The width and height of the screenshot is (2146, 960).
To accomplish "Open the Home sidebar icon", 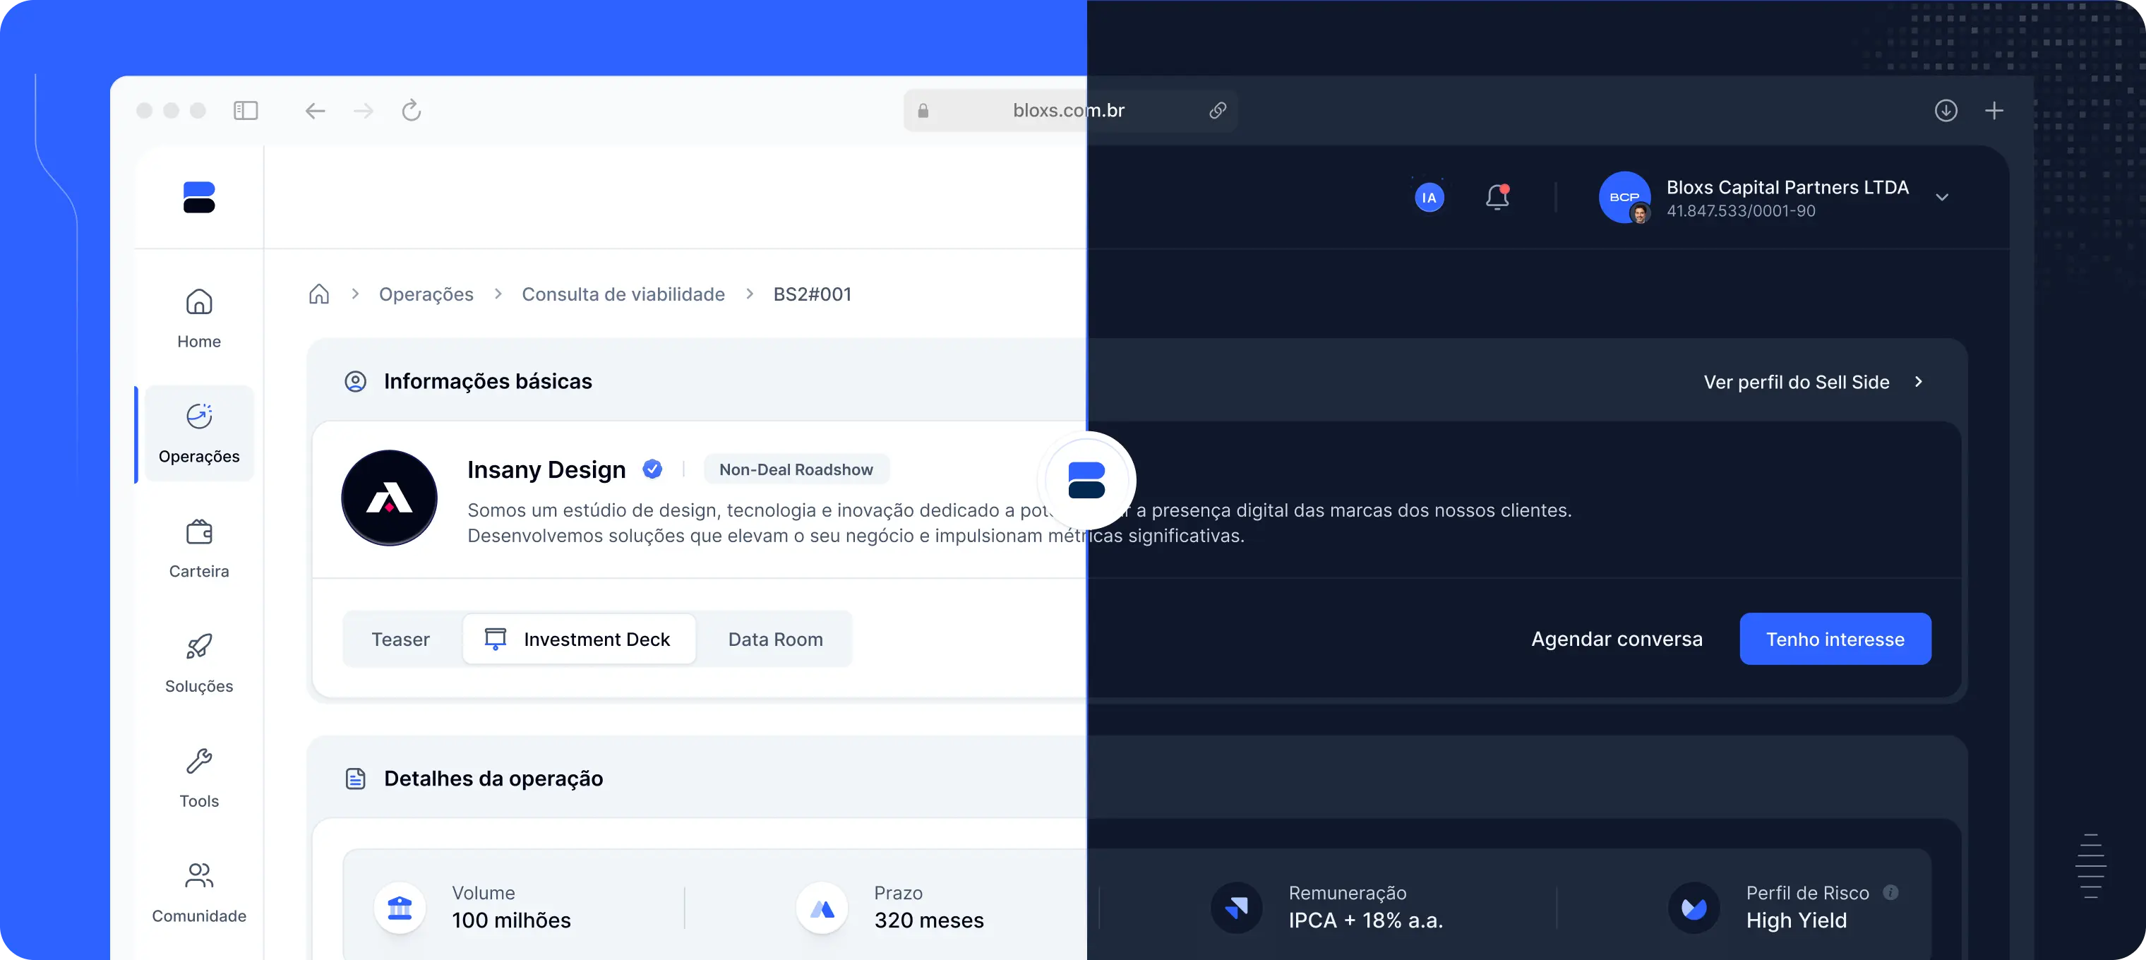I will tap(198, 301).
